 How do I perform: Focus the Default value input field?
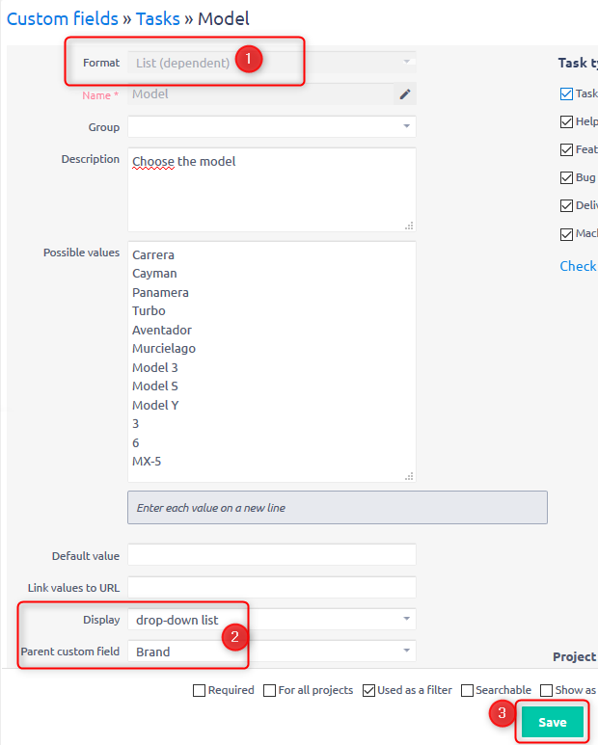272,555
